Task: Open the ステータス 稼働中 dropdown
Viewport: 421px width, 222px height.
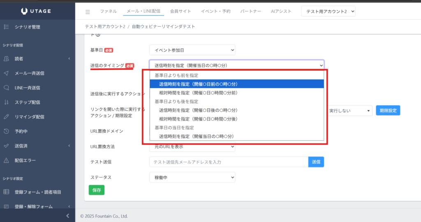Action: (x=192, y=178)
